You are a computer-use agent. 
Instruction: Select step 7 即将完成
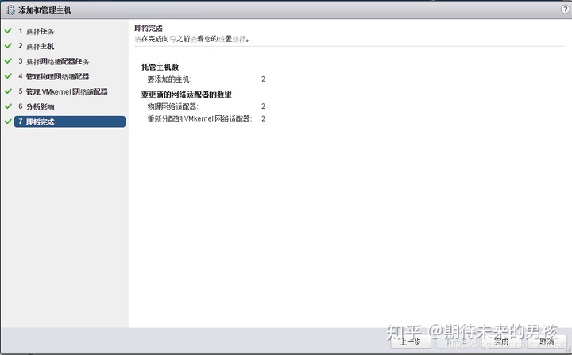pos(70,122)
